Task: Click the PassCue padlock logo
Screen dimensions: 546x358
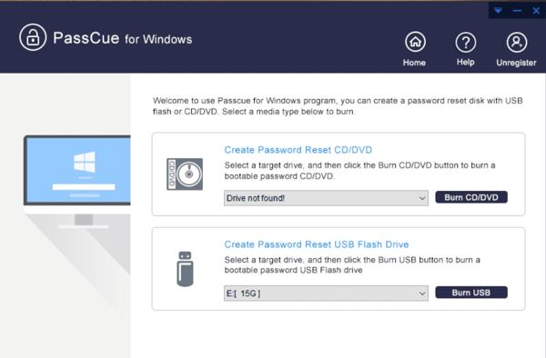Action: pyautogui.click(x=33, y=37)
